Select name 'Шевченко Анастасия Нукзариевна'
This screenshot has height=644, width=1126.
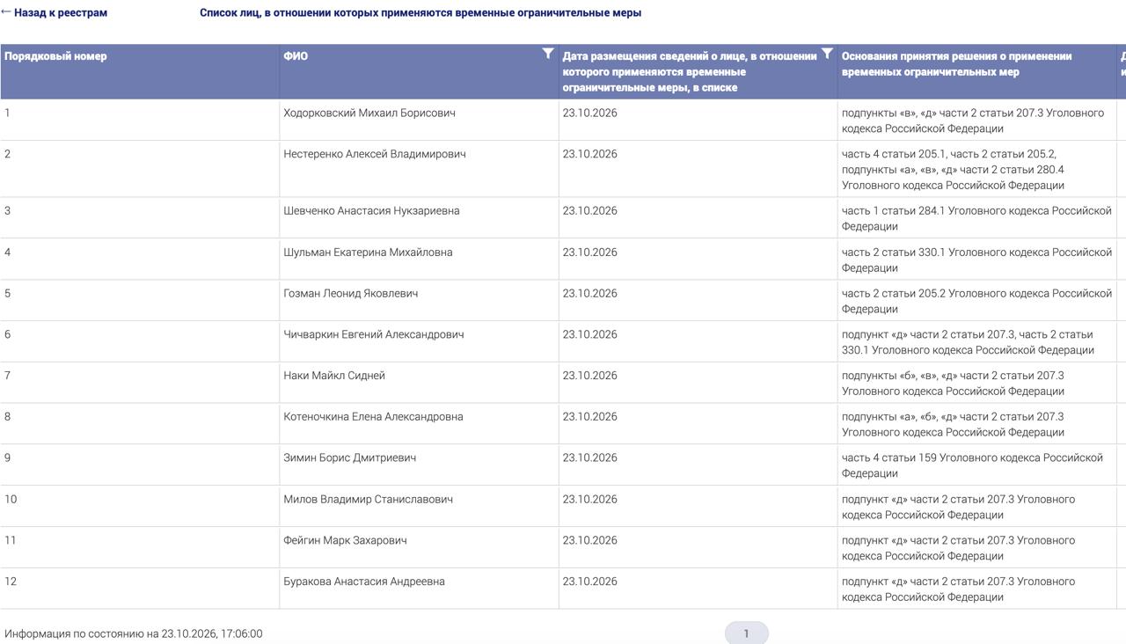(371, 211)
